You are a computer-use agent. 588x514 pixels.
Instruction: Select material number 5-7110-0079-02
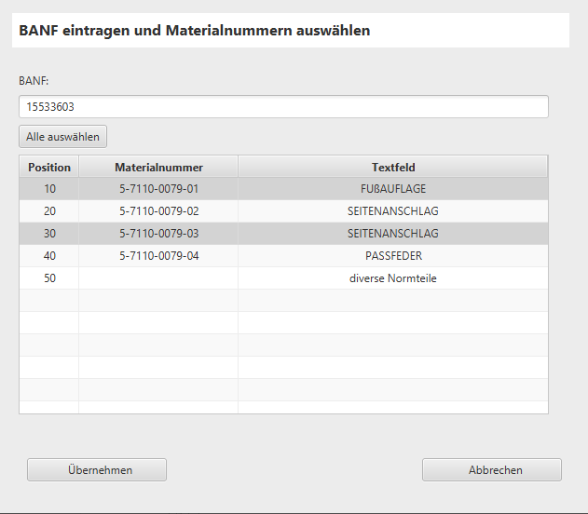[158, 211]
